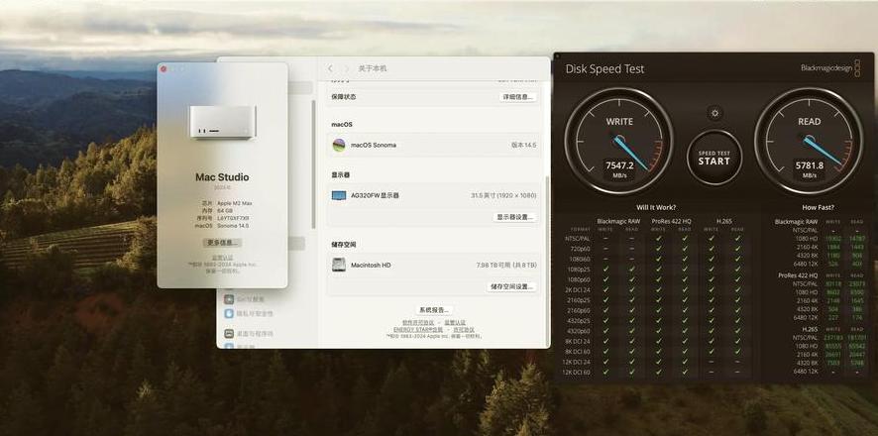Click the Disk Speed Test title
The image size is (878, 436).
point(604,68)
